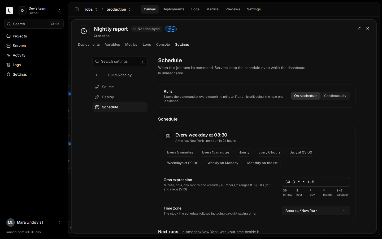382x239 pixels.
Task: Open the Previews top tab
Action: [x=233, y=9]
